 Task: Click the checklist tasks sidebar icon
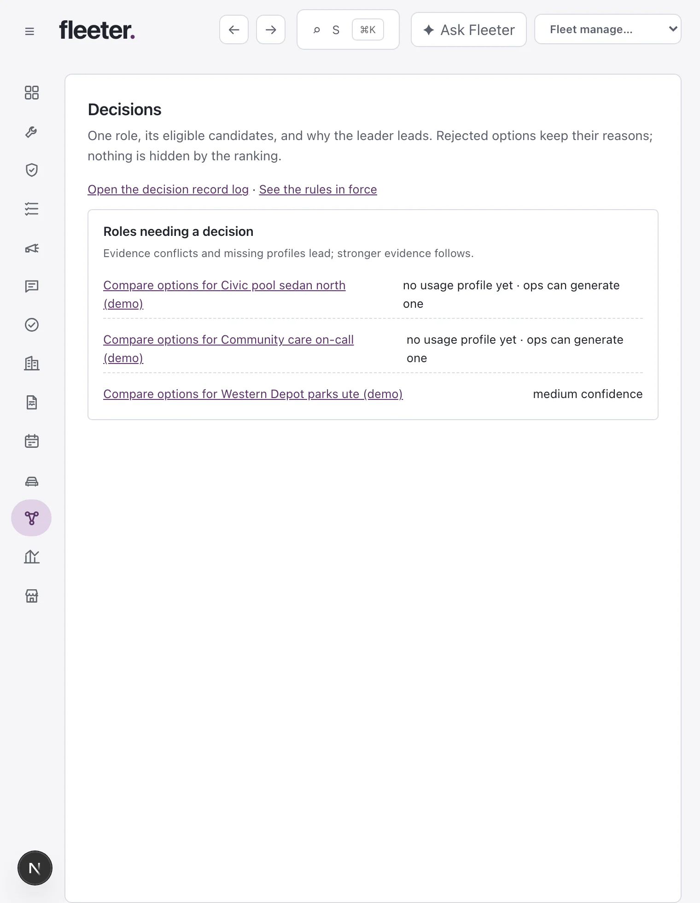(x=31, y=209)
